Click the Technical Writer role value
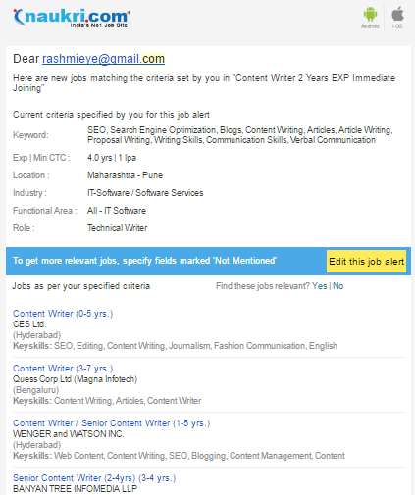The image size is (415, 495). [x=117, y=228]
